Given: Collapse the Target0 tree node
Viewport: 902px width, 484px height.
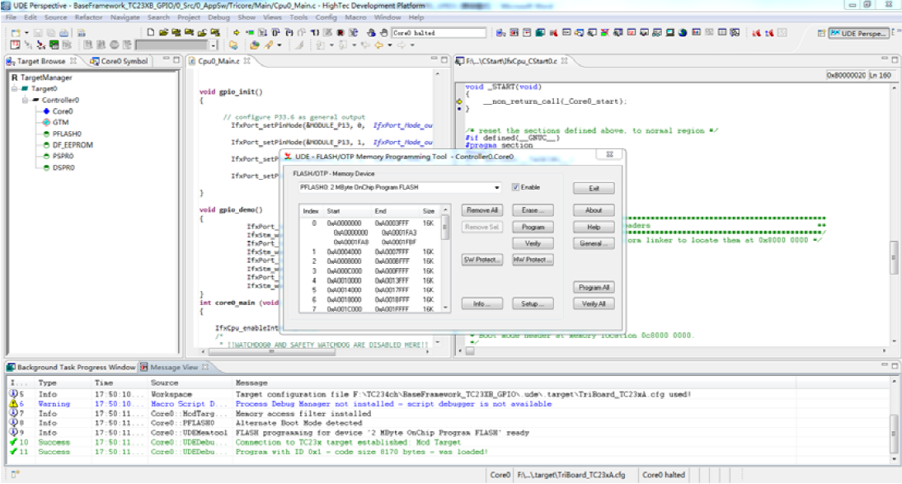Looking at the screenshot, I should pos(15,88).
